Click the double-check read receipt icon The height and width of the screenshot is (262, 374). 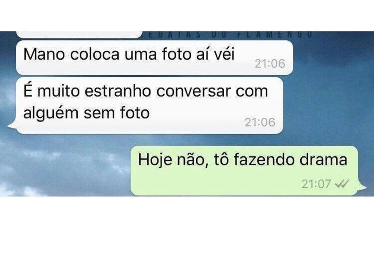(342, 184)
